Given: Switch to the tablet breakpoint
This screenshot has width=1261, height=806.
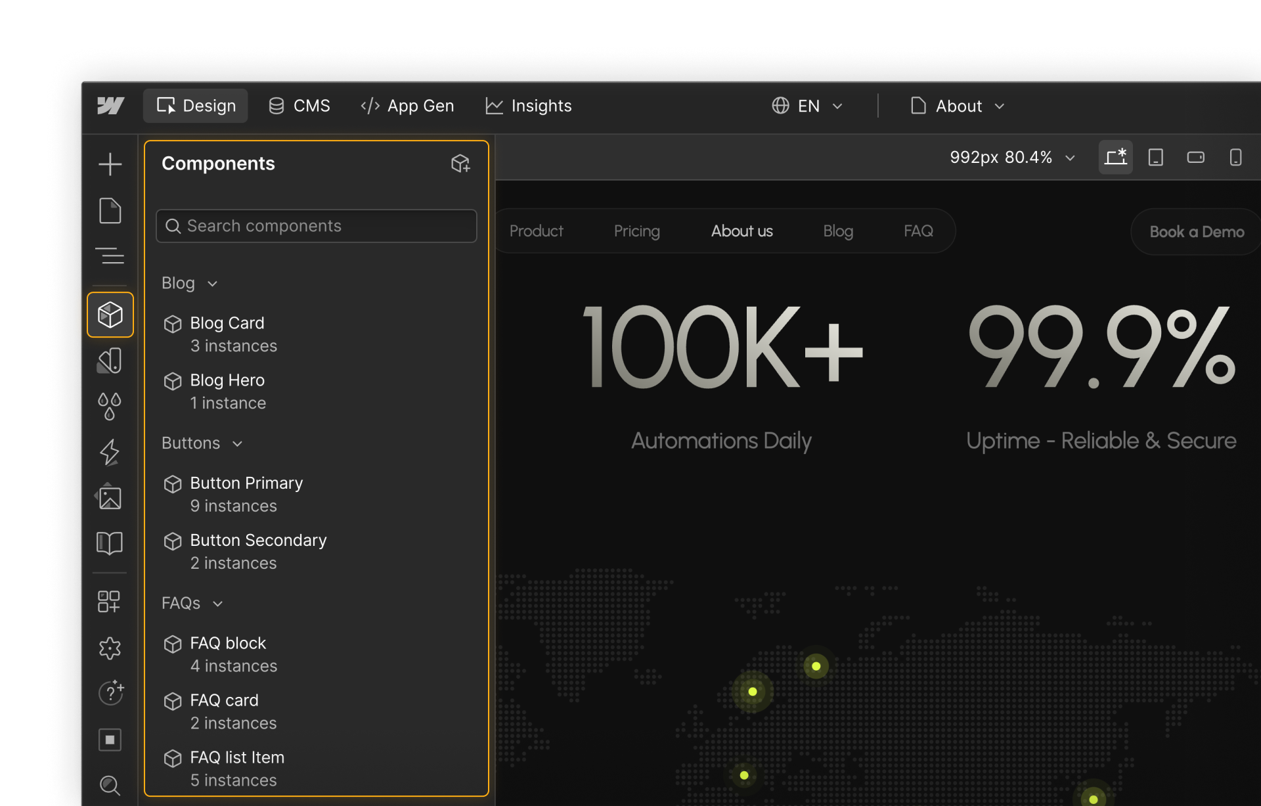Looking at the screenshot, I should click(1155, 158).
